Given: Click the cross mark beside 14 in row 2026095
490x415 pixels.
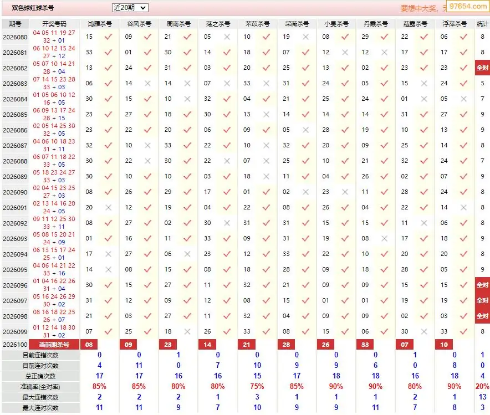Looking at the screenshot, I should pyautogui.click(x=109, y=269).
